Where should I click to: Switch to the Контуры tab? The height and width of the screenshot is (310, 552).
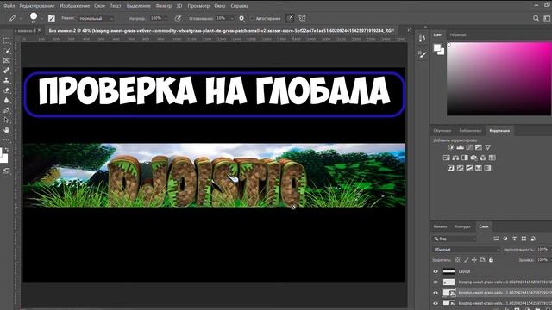point(462,226)
